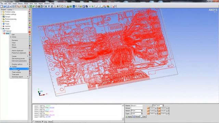Open the xS unit dropdown

pos(157,108)
